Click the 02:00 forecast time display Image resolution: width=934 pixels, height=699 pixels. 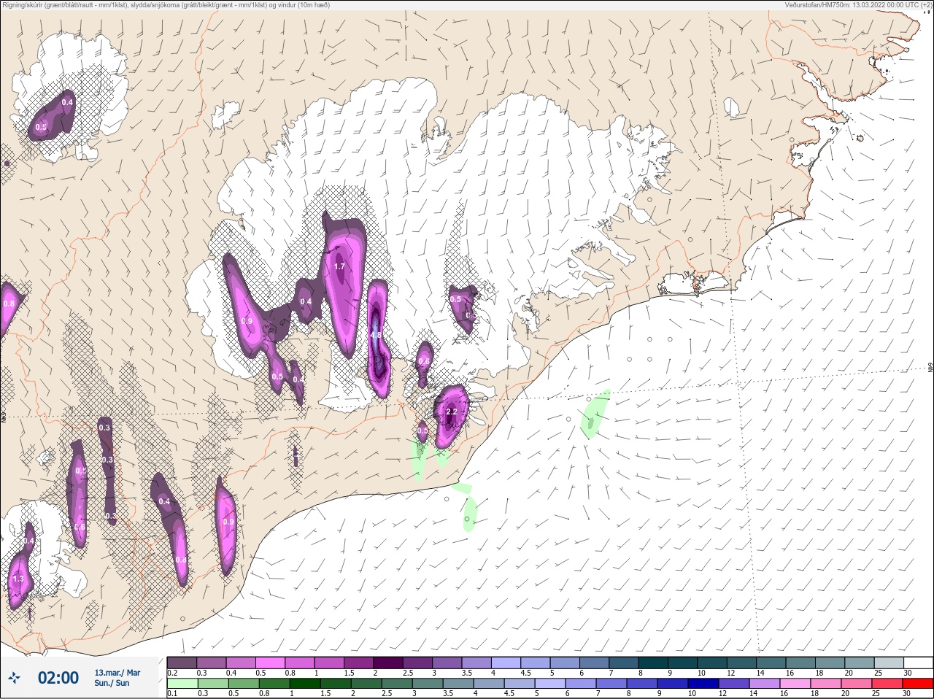click(58, 678)
